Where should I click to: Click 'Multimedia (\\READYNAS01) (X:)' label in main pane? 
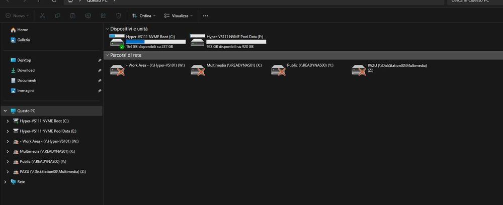234,65
